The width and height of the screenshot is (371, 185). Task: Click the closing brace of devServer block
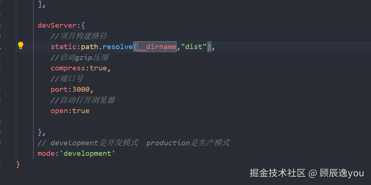point(40,132)
